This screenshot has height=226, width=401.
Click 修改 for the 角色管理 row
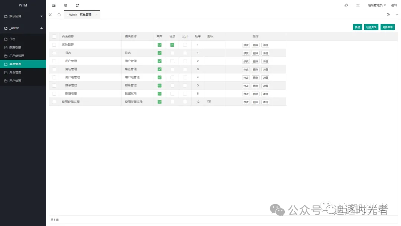(246, 69)
